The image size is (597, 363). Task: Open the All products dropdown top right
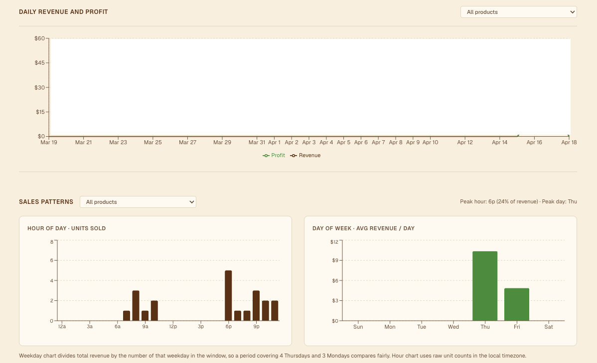pyautogui.click(x=518, y=11)
